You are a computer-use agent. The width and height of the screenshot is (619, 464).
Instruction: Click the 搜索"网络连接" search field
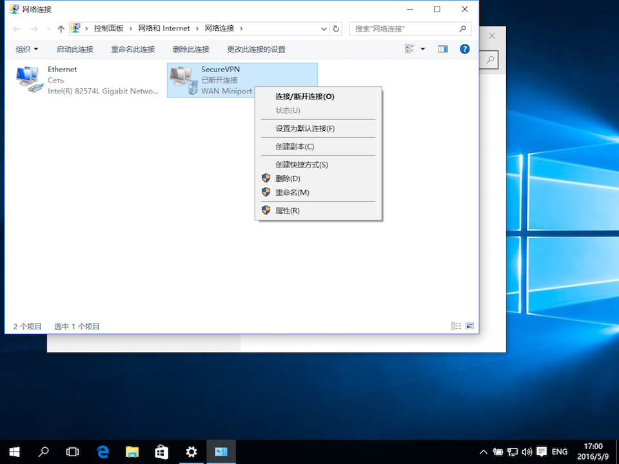click(405, 28)
